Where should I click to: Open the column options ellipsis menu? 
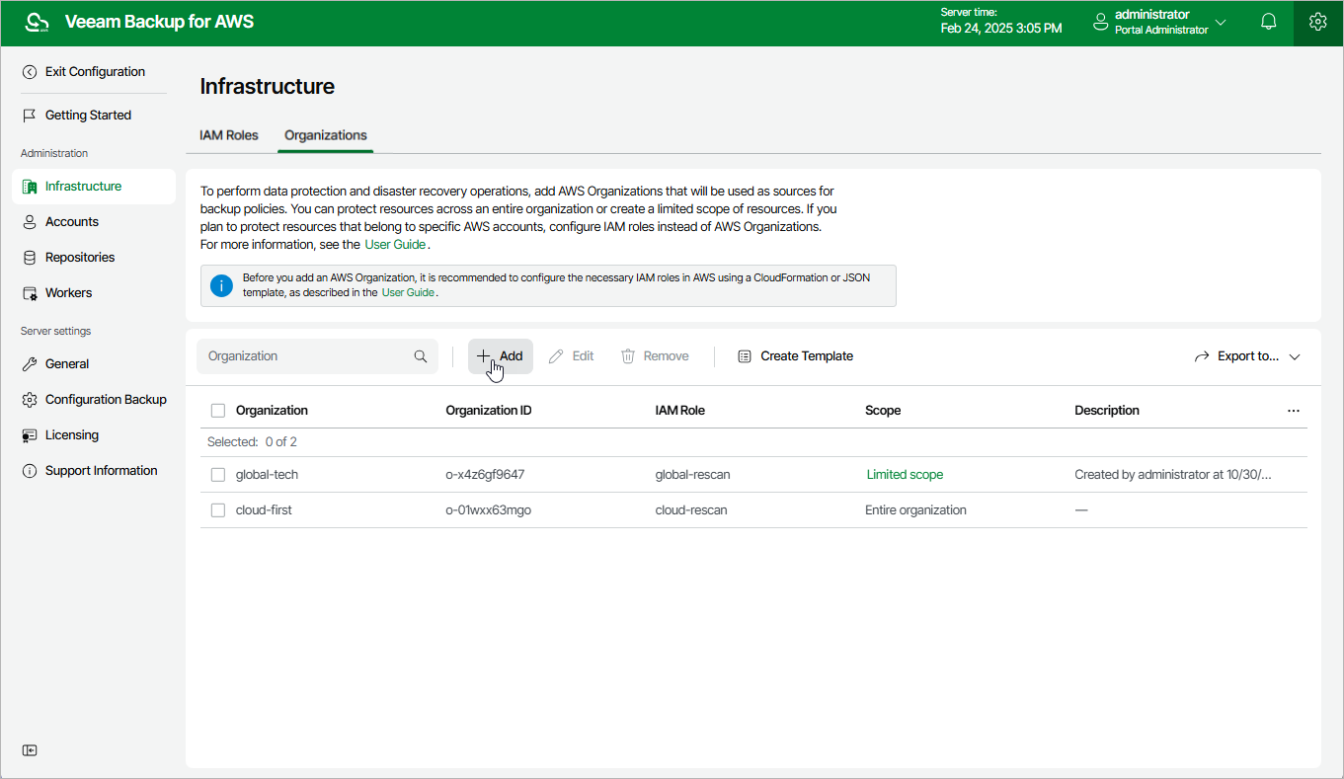(1294, 411)
